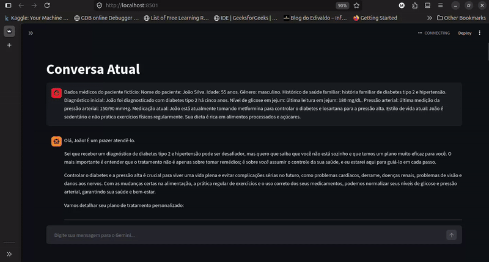Open the sidebar layout toolbar icon
This screenshot has width=489, height=262.
427,5
